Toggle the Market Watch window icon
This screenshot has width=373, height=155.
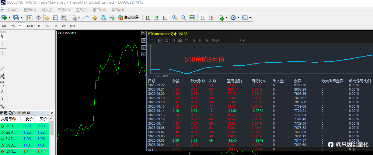coord(30,18)
